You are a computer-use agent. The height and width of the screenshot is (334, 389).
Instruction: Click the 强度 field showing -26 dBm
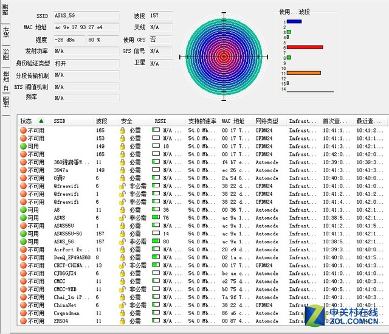click(x=69, y=40)
